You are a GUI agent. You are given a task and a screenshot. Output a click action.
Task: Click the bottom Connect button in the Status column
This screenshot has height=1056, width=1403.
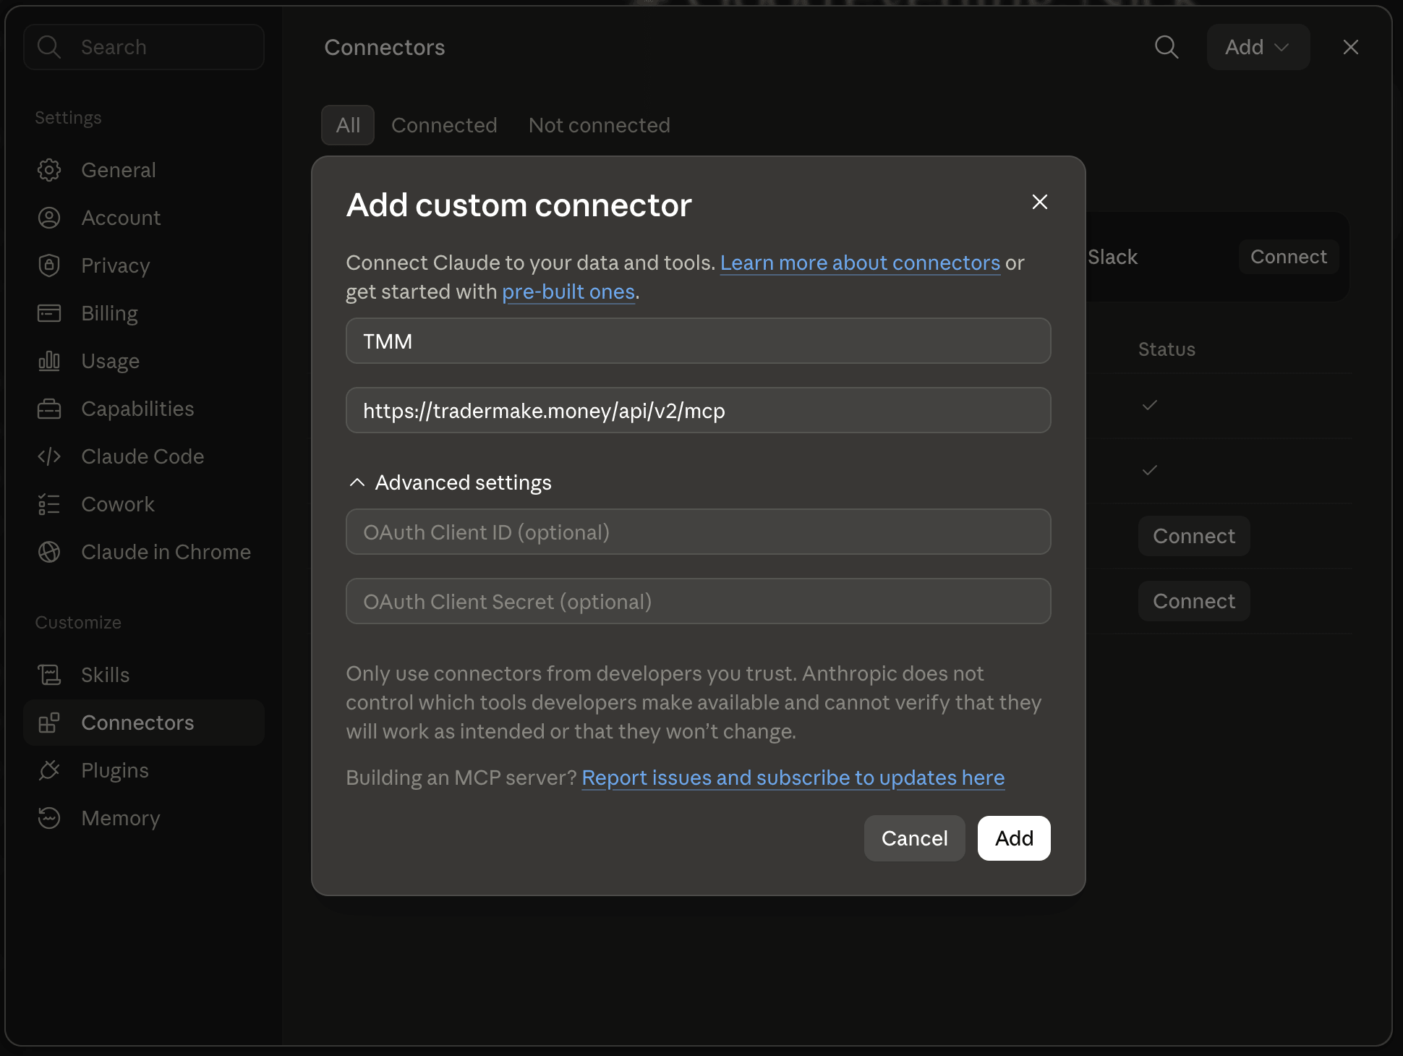click(1194, 601)
